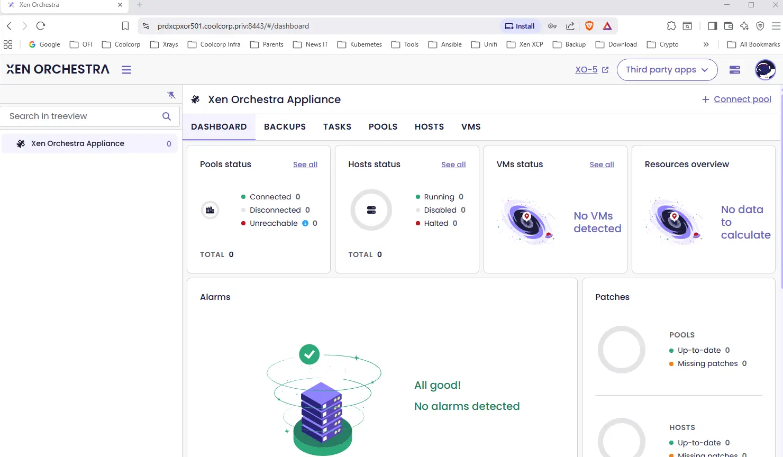
Task: Select Xen Orchestra Appliance in treeview
Action: (78, 143)
